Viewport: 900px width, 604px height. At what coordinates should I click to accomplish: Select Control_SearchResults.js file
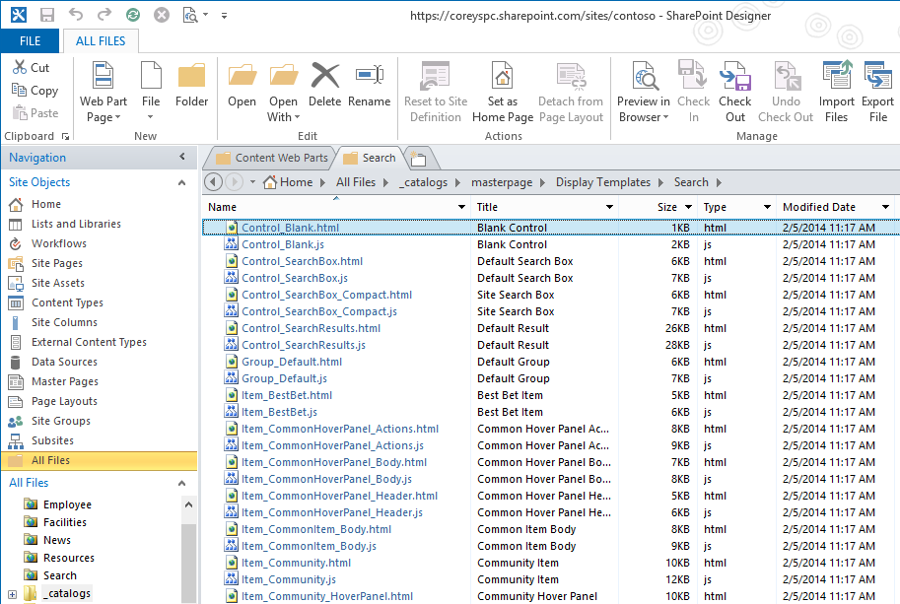pos(303,345)
